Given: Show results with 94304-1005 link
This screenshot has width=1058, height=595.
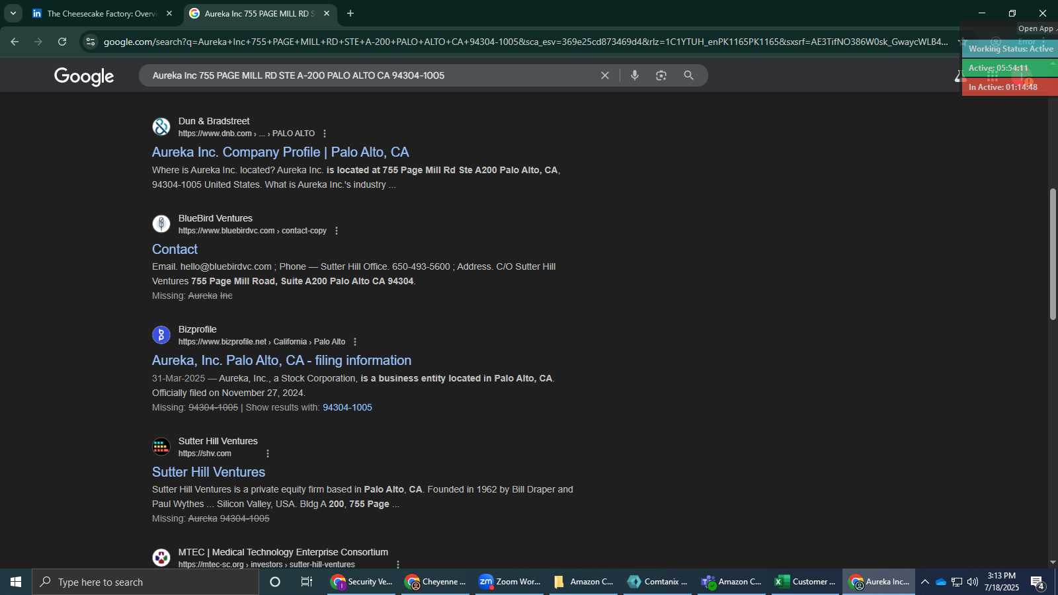Looking at the screenshot, I should point(347,407).
